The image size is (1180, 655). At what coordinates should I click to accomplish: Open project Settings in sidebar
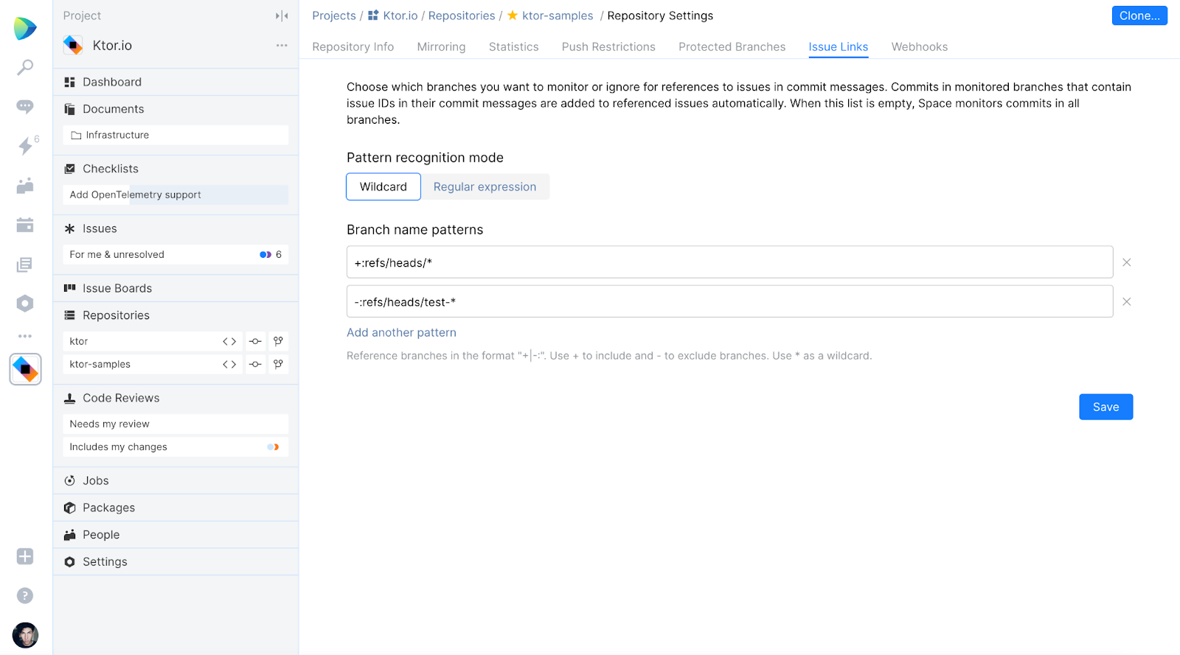click(176, 561)
